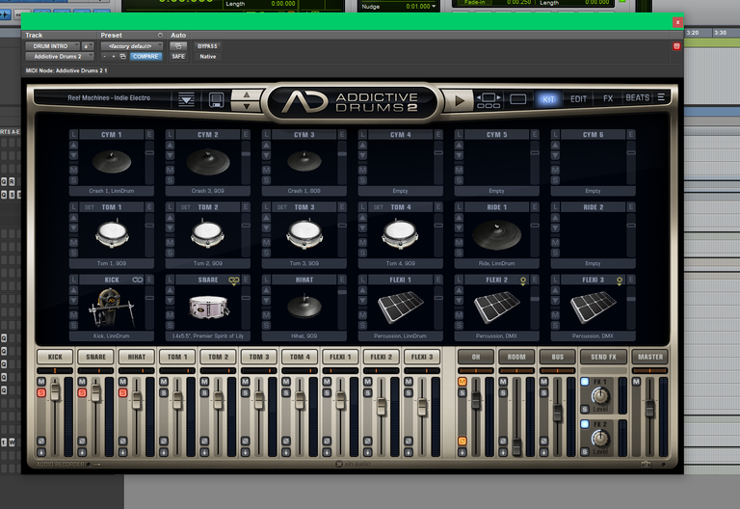Click the Flexi 3 trigger pin icon
Screen dimensions: 740x509
tap(620, 281)
